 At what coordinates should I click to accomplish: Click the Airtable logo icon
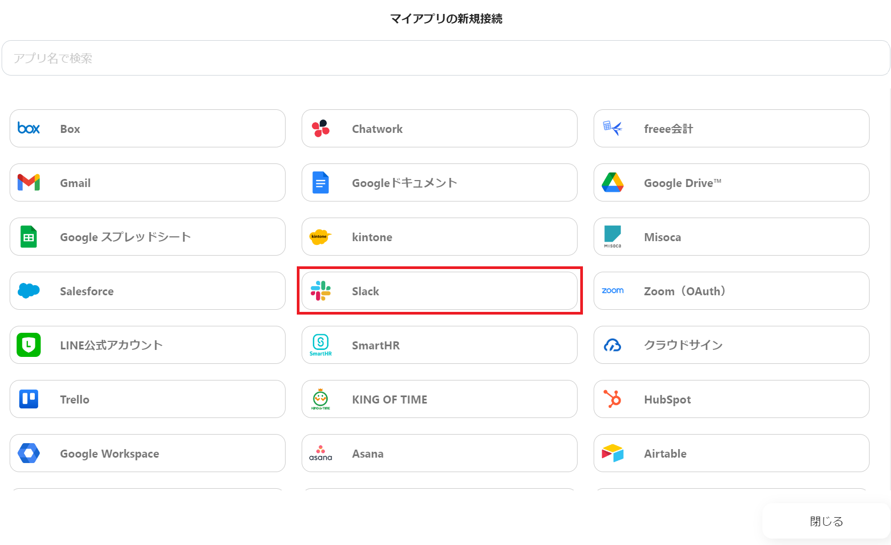coord(612,453)
